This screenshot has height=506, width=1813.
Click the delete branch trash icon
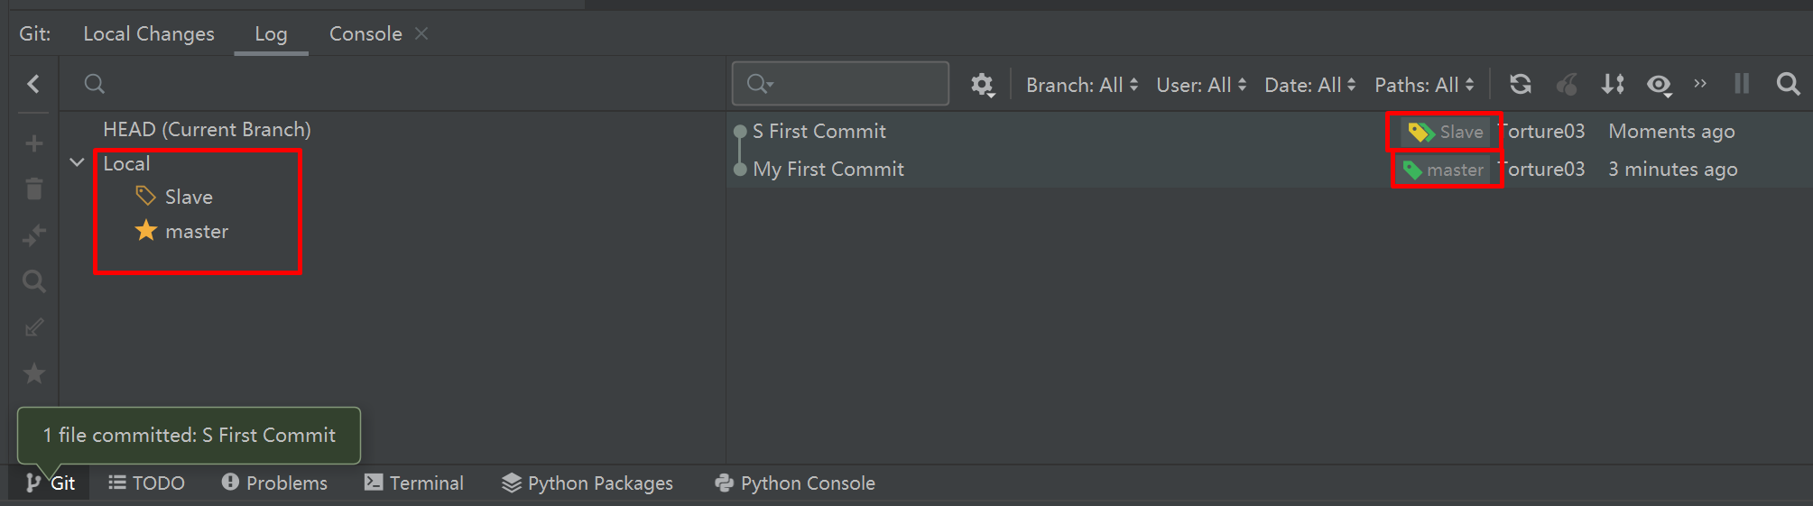tap(34, 189)
